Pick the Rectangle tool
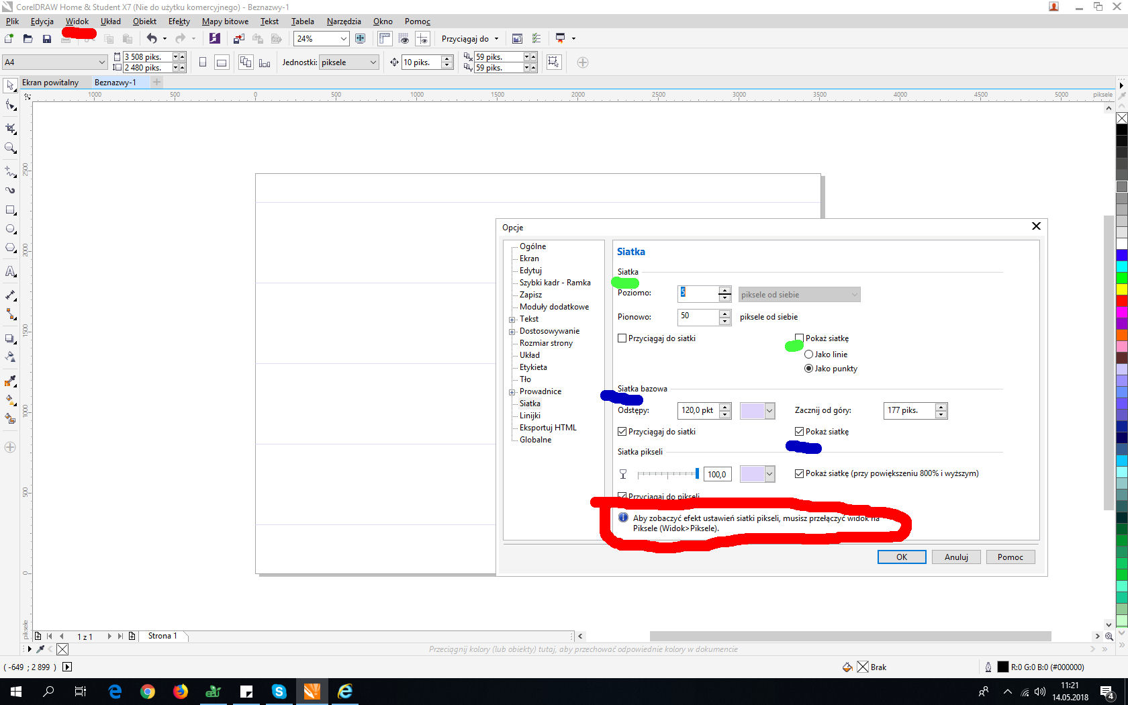Image resolution: width=1128 pixels, height=705 pixels. point(10,210)
